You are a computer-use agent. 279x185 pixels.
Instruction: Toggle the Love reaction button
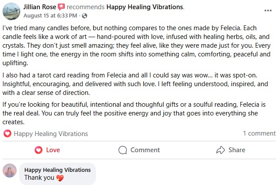(47, 150)
